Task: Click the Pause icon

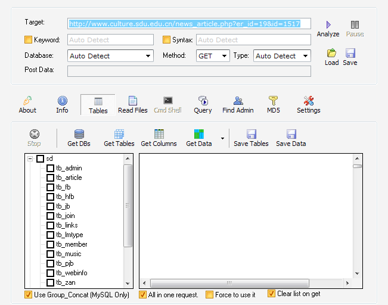Action: click(x=355, y=25)
